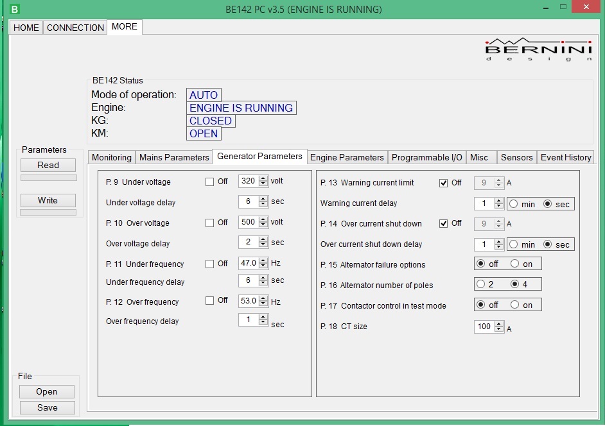Decrease Over voltage delay with down arrow
The height and width of the screenshot is (426, 605).
(263, 245)
